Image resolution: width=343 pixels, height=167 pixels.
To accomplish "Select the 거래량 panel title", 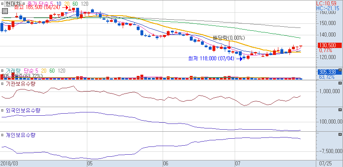I will point(13,71).
